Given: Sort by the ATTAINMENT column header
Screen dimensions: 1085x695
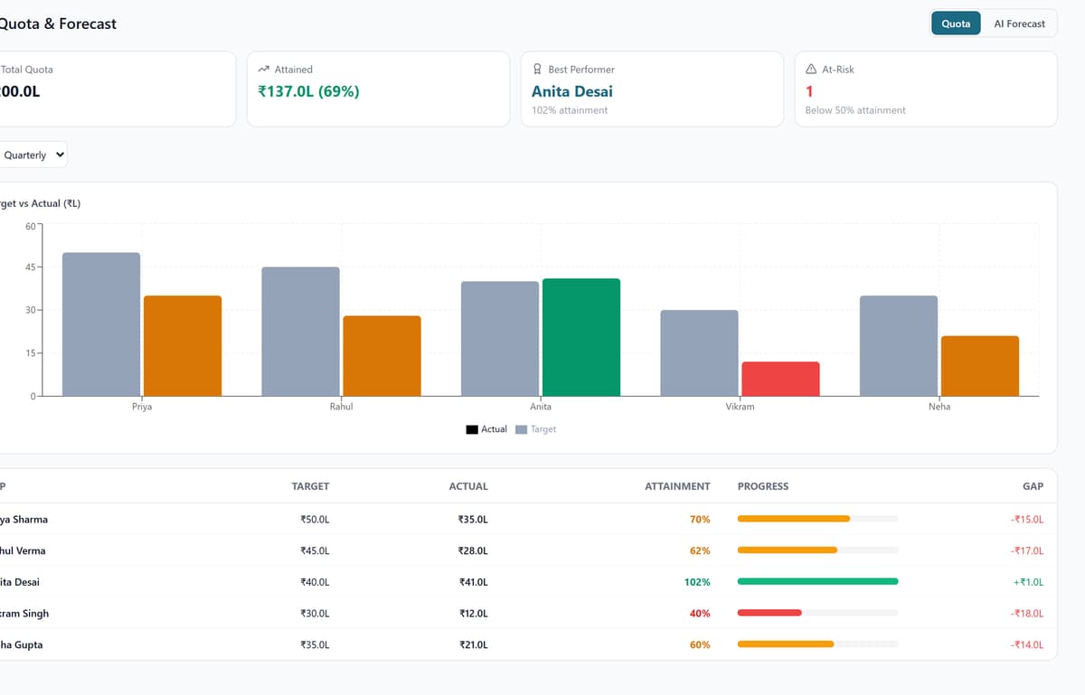Looking at the screenshot, I should 677,486.
